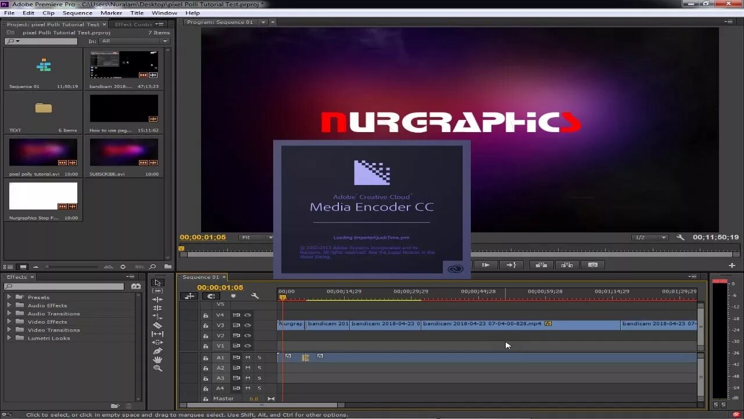The image size is (744, 419).
Task: Open the Fit zoom level dropdown
Action: pyautogui.click(x=256, y=237)
